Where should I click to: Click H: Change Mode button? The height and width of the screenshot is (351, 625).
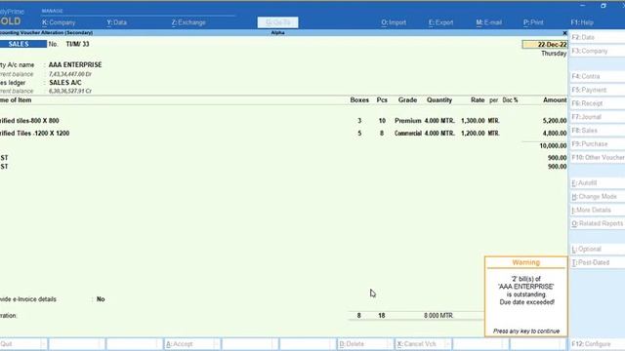(597, 197)
